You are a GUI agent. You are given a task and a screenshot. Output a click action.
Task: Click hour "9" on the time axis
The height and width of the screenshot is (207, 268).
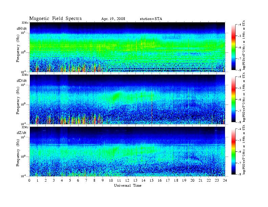[103, 180]
